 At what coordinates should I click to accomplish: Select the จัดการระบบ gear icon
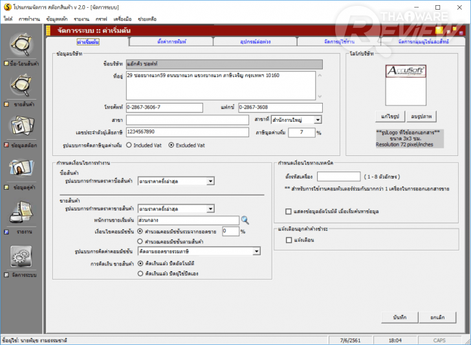[21, 256]
